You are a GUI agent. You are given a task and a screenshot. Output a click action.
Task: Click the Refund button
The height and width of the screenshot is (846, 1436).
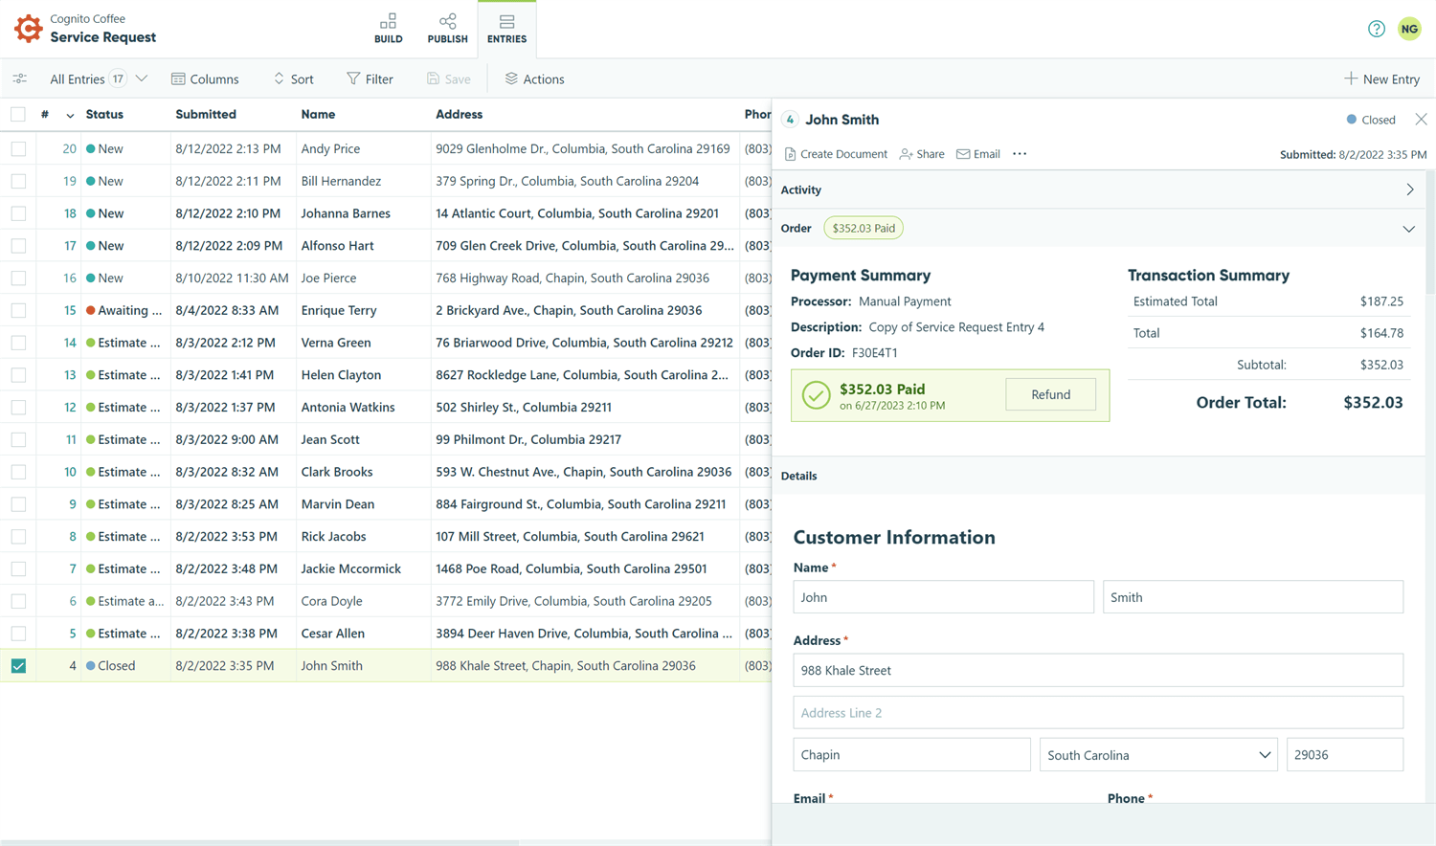pyautogui.click(x=1050, y=394)
